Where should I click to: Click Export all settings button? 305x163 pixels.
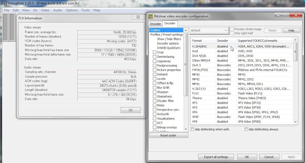point(216,157)
